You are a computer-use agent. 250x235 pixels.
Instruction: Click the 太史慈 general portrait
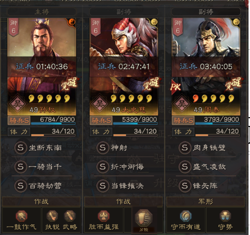coord(124,66)
